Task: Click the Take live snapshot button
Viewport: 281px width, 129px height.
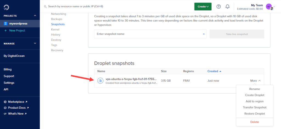Action: pyautogui.click(x=237, y=34)
